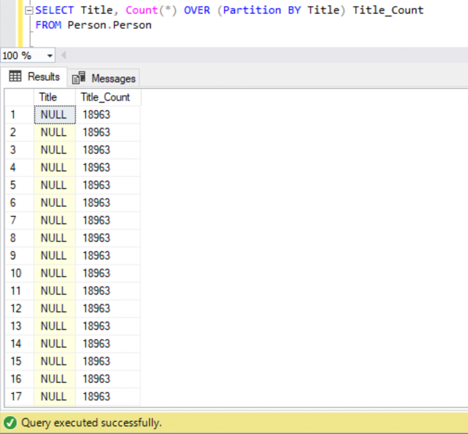Select the NULL cell in row 2

coord(55,132)
